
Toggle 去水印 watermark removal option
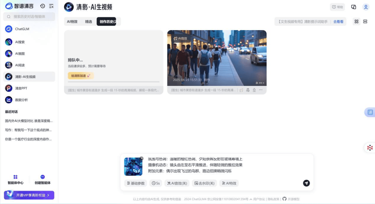pos(205,183)
